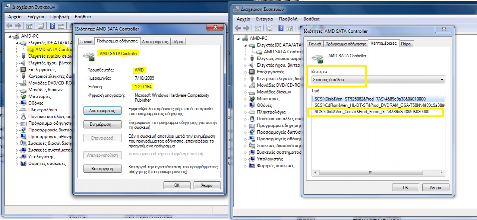The width and height of the screenshot is (477, 220).
Task: Select Επεξεργαστές node in left window tree
Action: point(42,70)
